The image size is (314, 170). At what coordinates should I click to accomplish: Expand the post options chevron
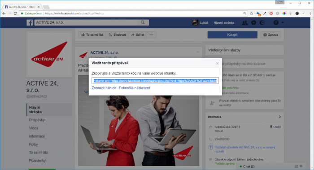tap(198, 52)
